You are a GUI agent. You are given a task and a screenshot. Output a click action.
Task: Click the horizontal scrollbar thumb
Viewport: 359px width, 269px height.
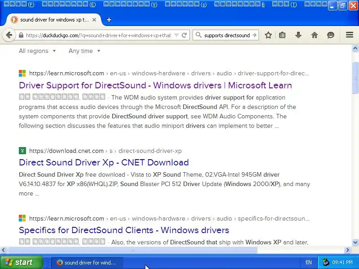[x=132, y=250]
